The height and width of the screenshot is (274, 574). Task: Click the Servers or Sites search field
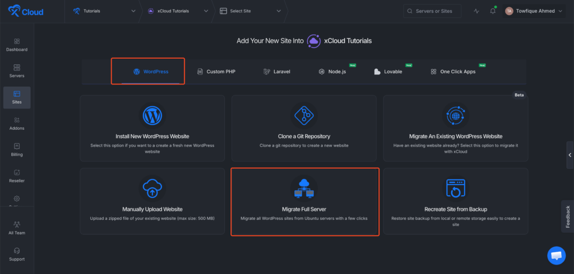pyautogui.click(x=434, y=11)
